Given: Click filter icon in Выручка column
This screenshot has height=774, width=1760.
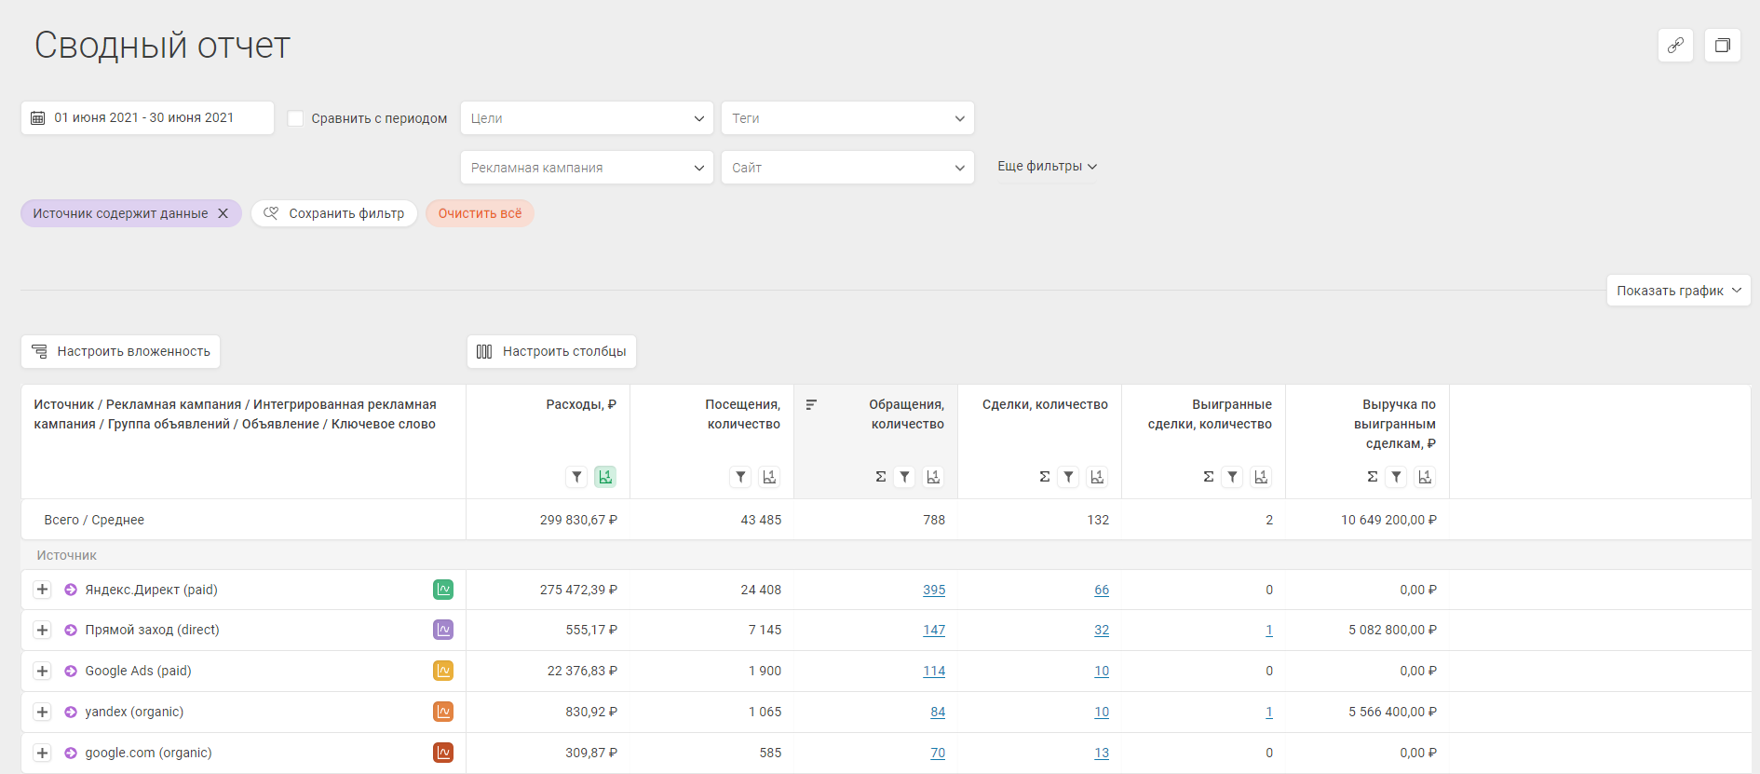Looking at the screenshot, I should [1396, 477].
